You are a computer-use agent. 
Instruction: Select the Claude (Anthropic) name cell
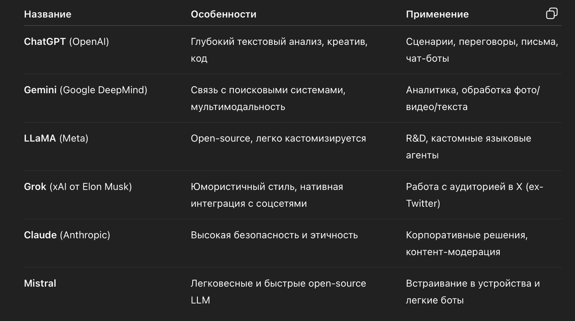tap(67, 235)
